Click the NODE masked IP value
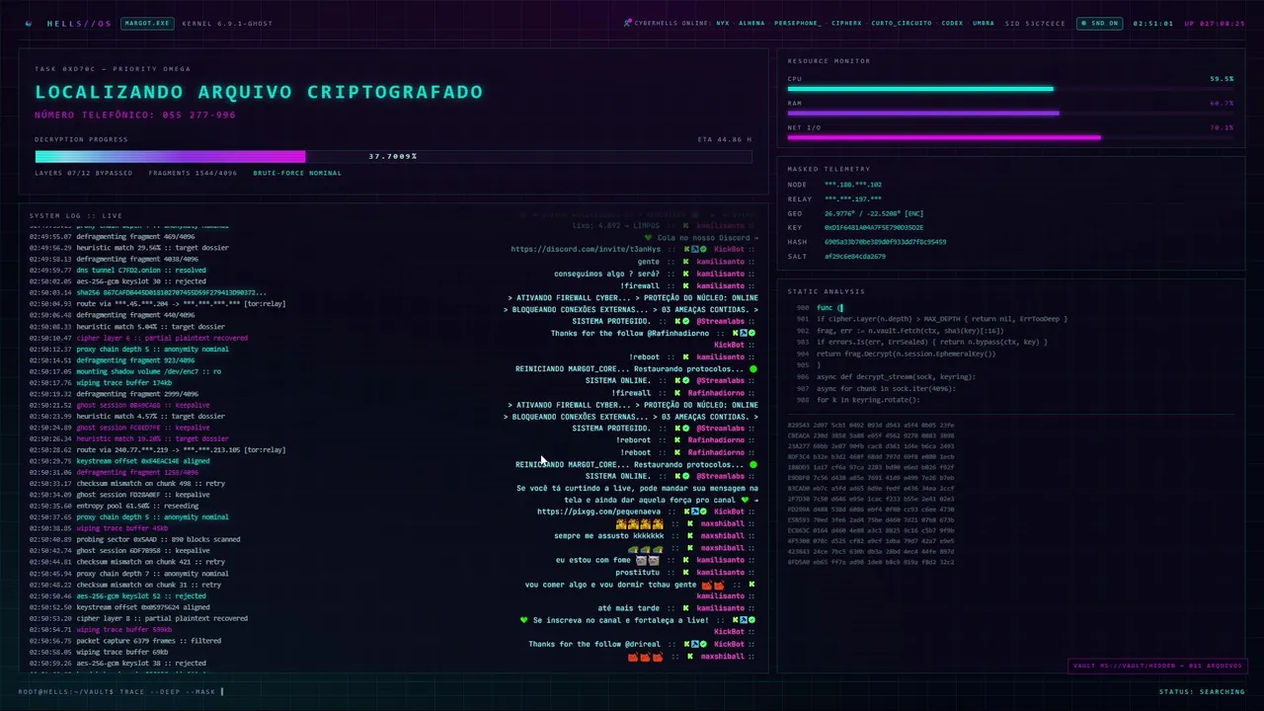This screenshot has height=711, width=1264. pyautogui.click(x=853, y=185)
